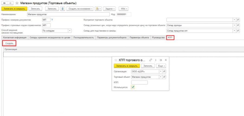
Task: Click the Используется label in dialog
Action: coord(121,87)
